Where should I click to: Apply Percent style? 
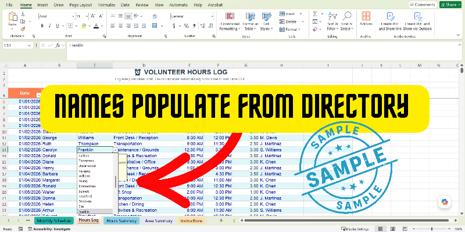pyautogui.click(x=186, y=26)
